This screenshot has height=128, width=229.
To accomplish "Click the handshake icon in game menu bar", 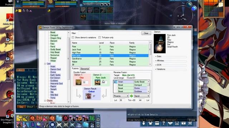I will [170, 123].
